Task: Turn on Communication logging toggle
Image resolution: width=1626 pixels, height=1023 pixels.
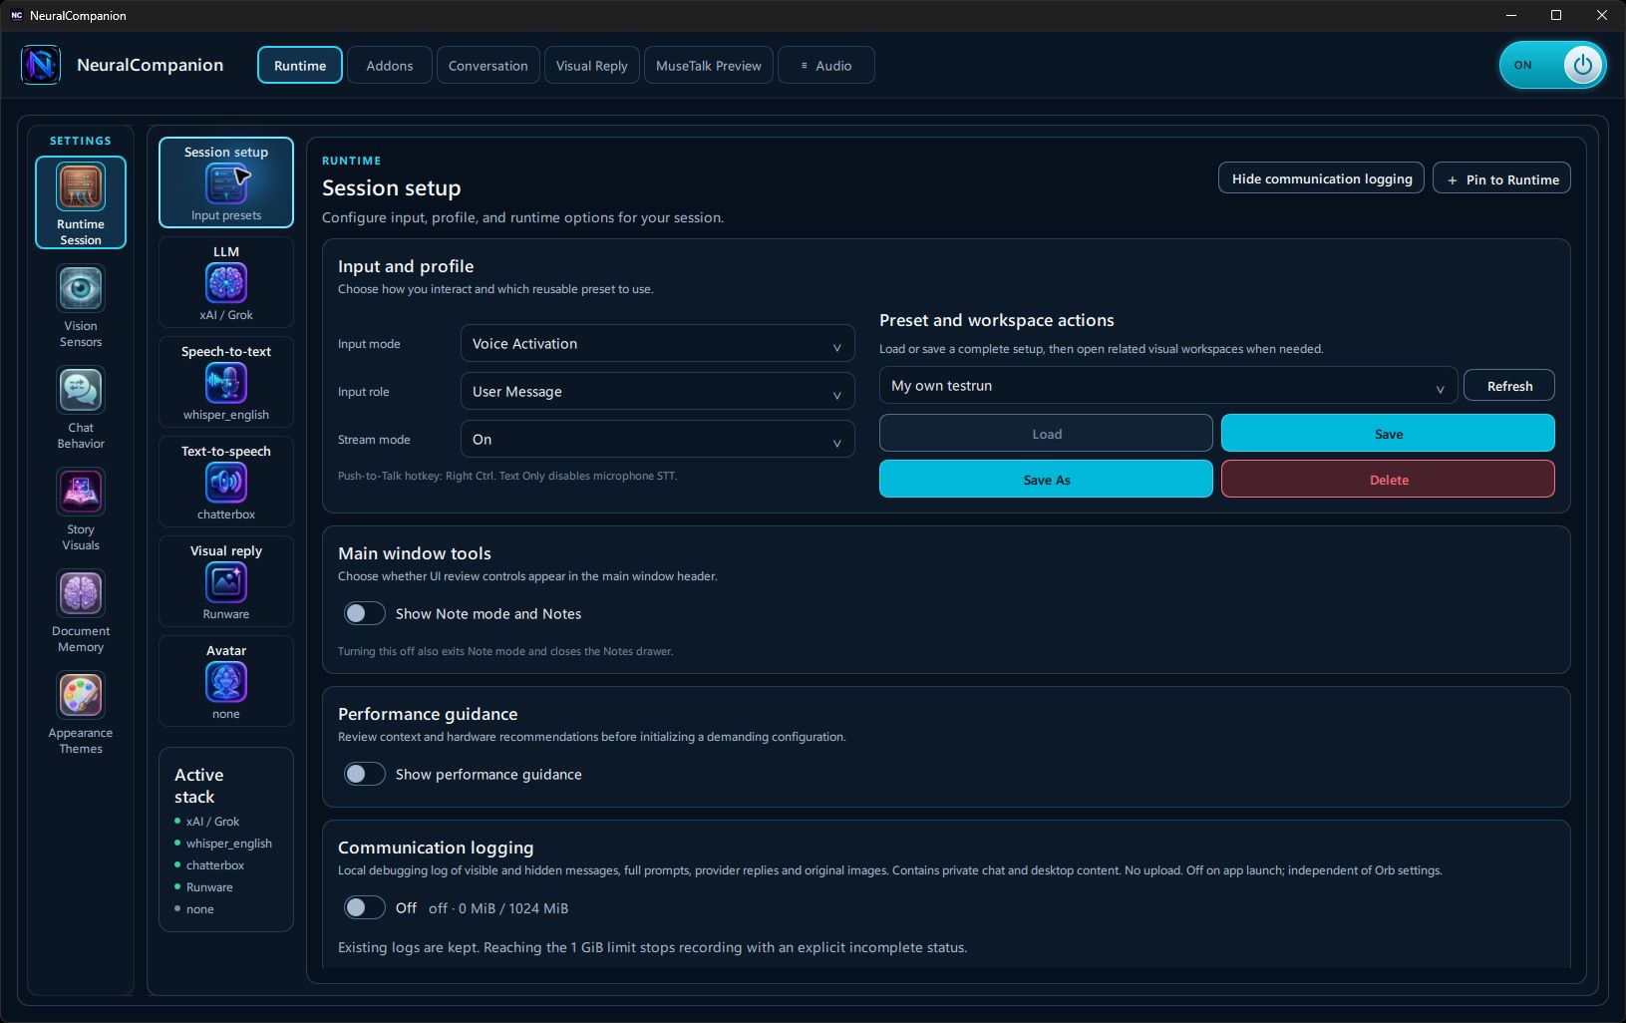Action: pyautogui.click(x=364, y=908)
